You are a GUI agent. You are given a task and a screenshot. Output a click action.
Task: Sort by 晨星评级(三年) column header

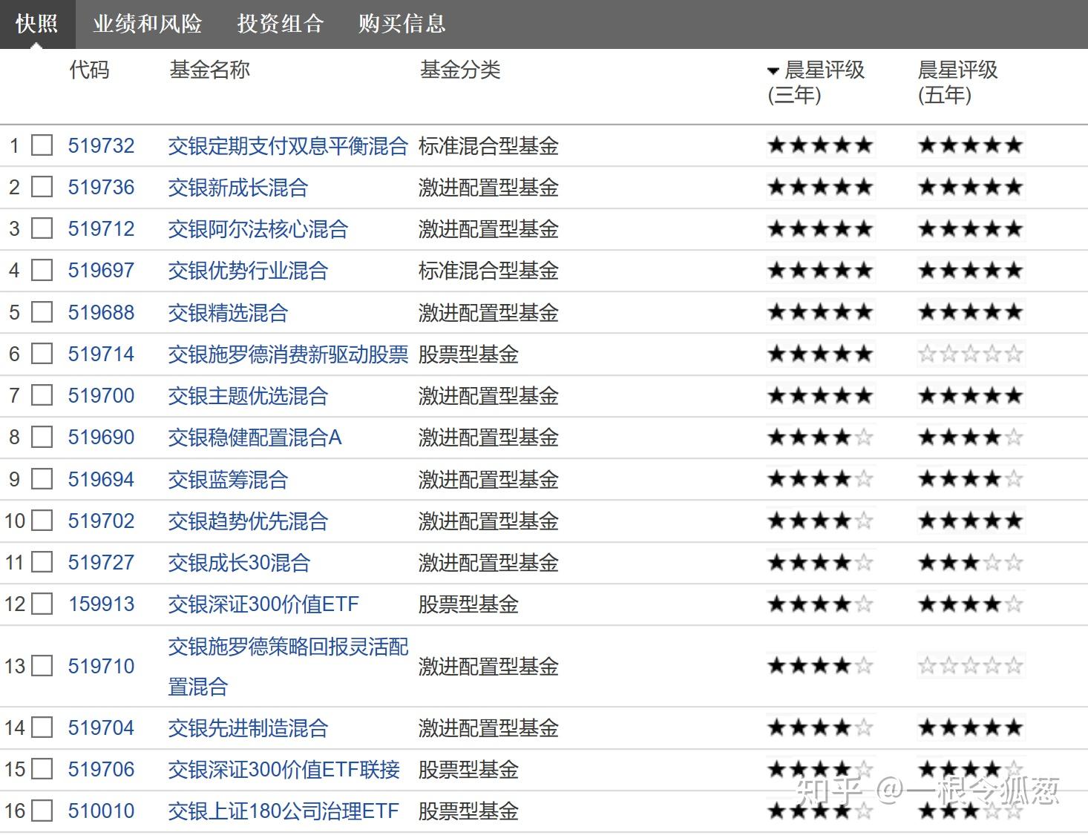click(816, 82)
